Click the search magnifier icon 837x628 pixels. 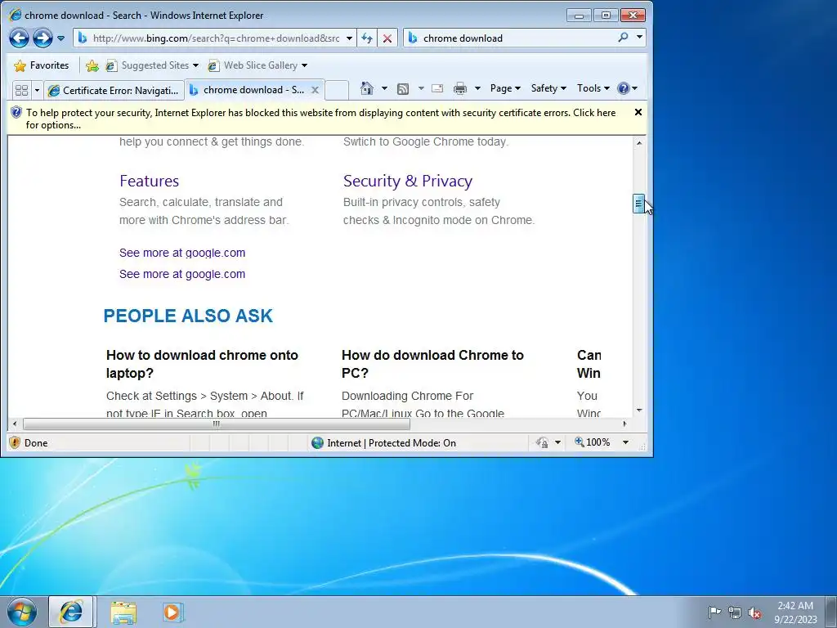[623, 38]
